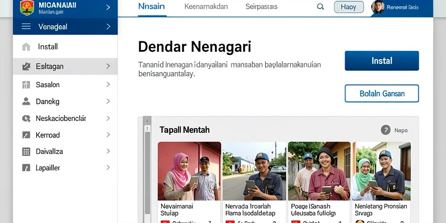Expand the Esltagan submenu chevron

click(x=108, y=66)
